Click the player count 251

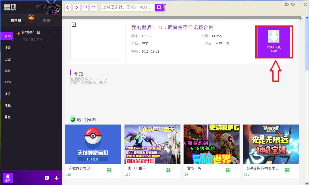(246, 175)
